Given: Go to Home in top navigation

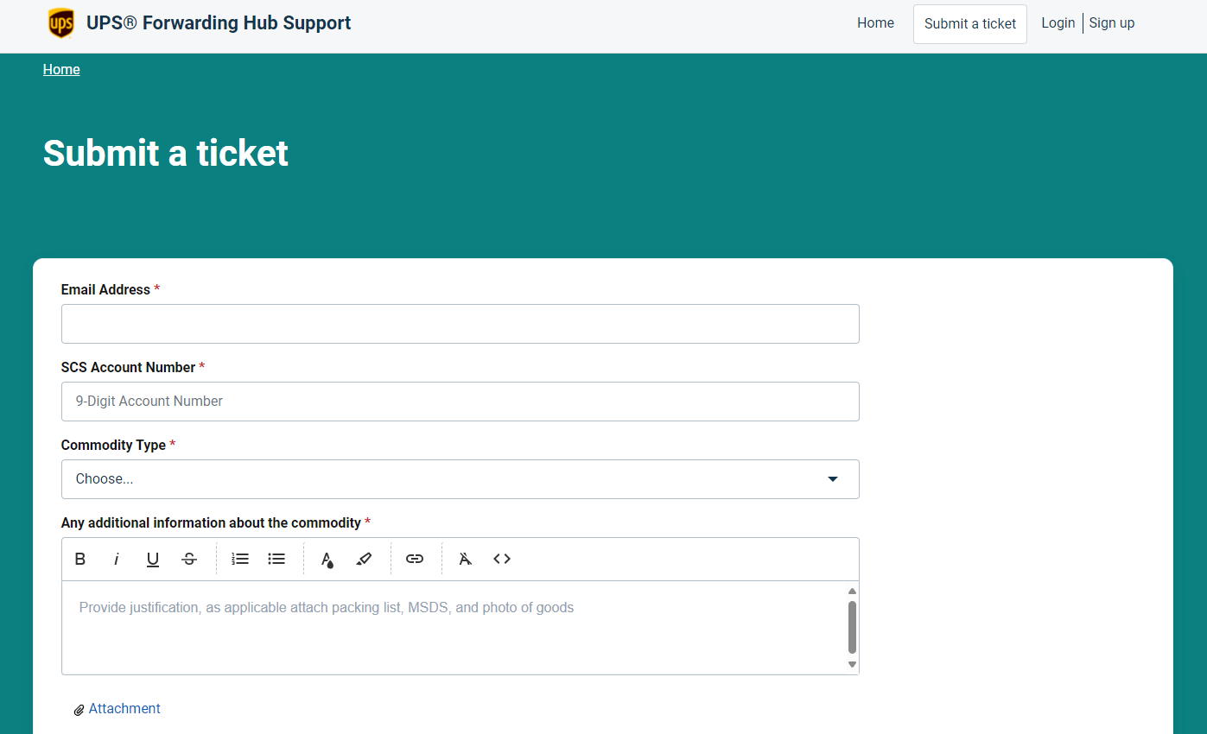Looking at the screenshot, I should coord(875,23).
